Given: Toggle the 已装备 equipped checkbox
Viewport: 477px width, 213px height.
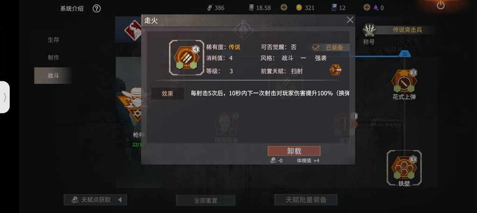Looking at the screenshot, I should pos(316,47).
